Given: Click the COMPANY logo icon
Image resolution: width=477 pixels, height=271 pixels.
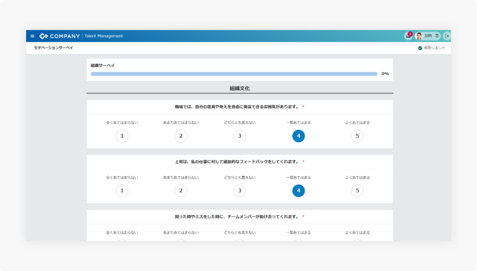Looking at the screenshot, I should [44, 36].
